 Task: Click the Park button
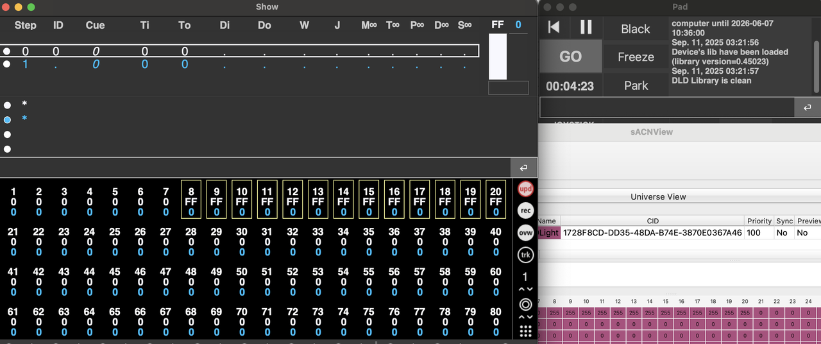(x=636, y=85)
